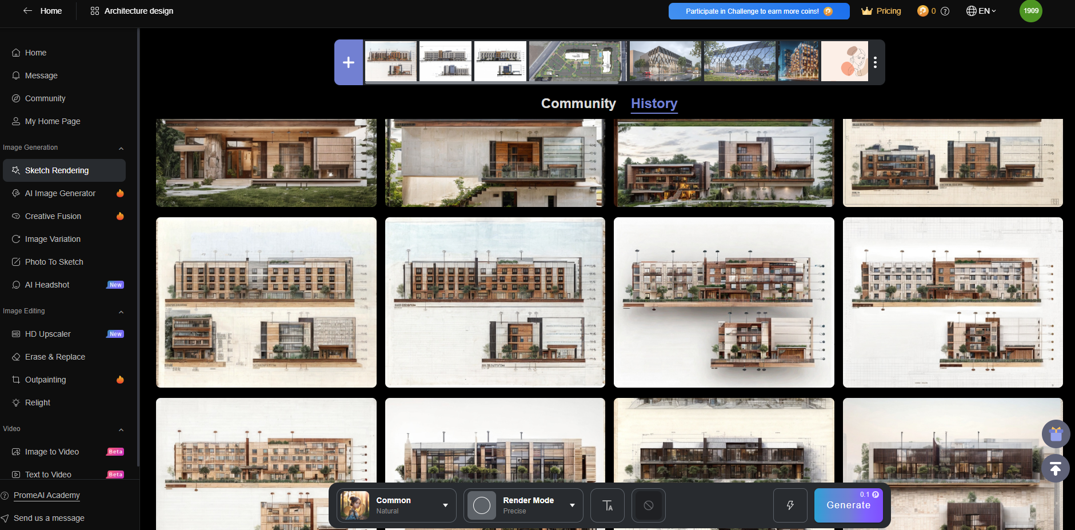The image size is (1075, 530).
Task: Switch to the Community tab
Action: [x=578, y=103]
